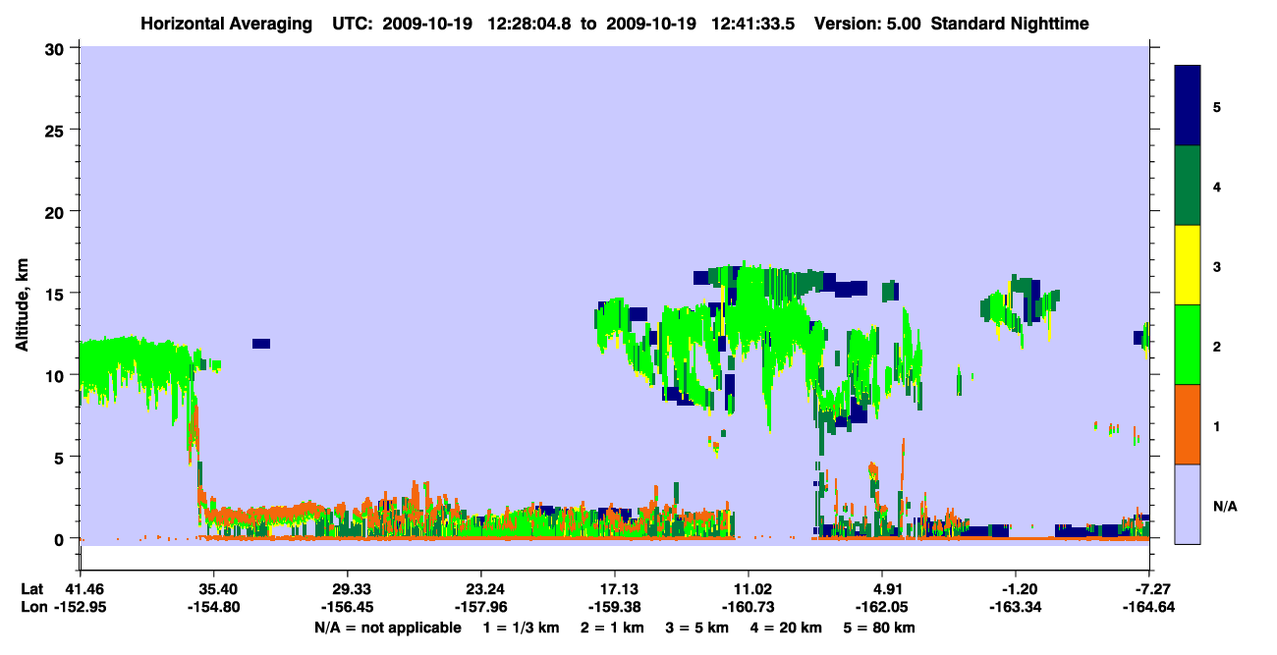Viewport: 1277px width, 655px height.
Task: Click the y-axis tick label '10'
Action: pos(57,375)
